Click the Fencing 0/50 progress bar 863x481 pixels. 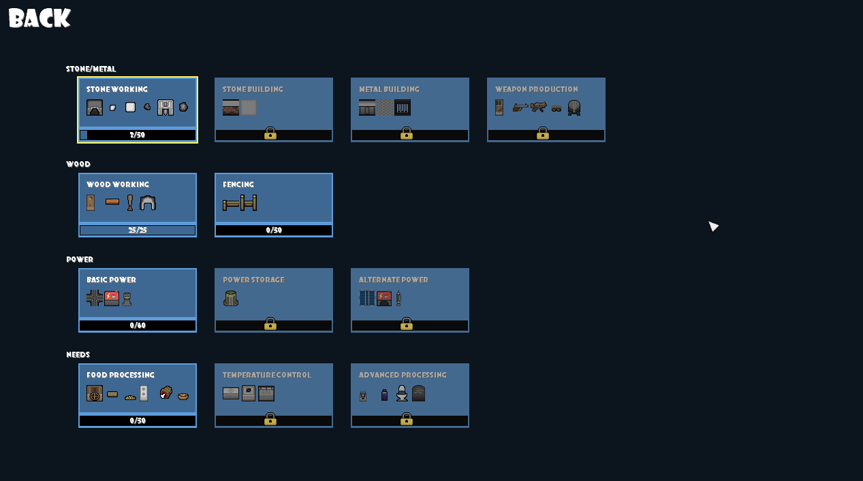tap(274, 230)
